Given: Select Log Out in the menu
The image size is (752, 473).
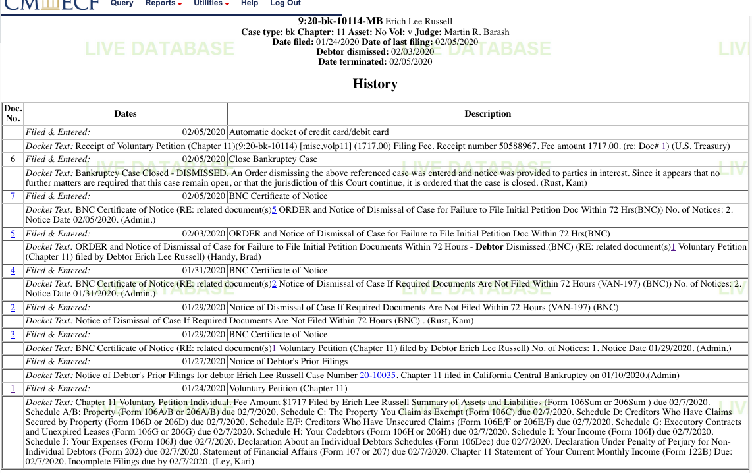Looking at the screenshot, I should click(x=285, y=3).
